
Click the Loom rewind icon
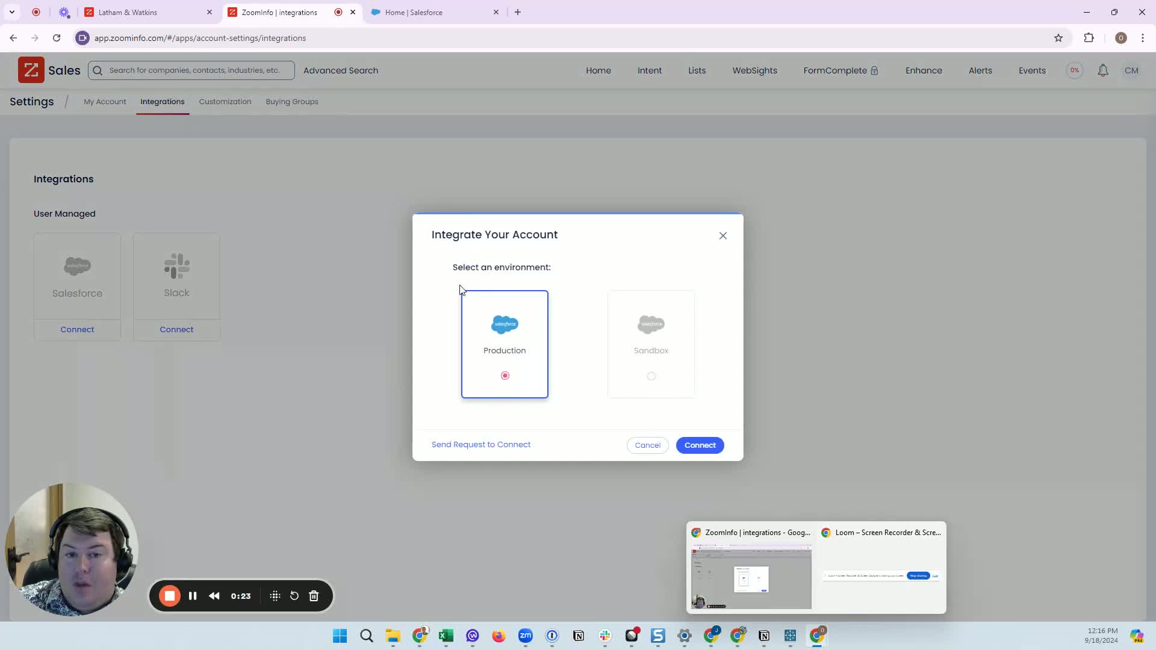[x=214, y=596]
